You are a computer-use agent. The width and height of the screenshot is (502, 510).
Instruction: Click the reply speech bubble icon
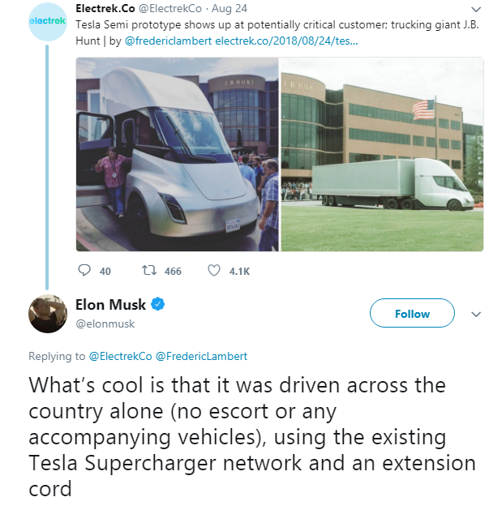84,270
